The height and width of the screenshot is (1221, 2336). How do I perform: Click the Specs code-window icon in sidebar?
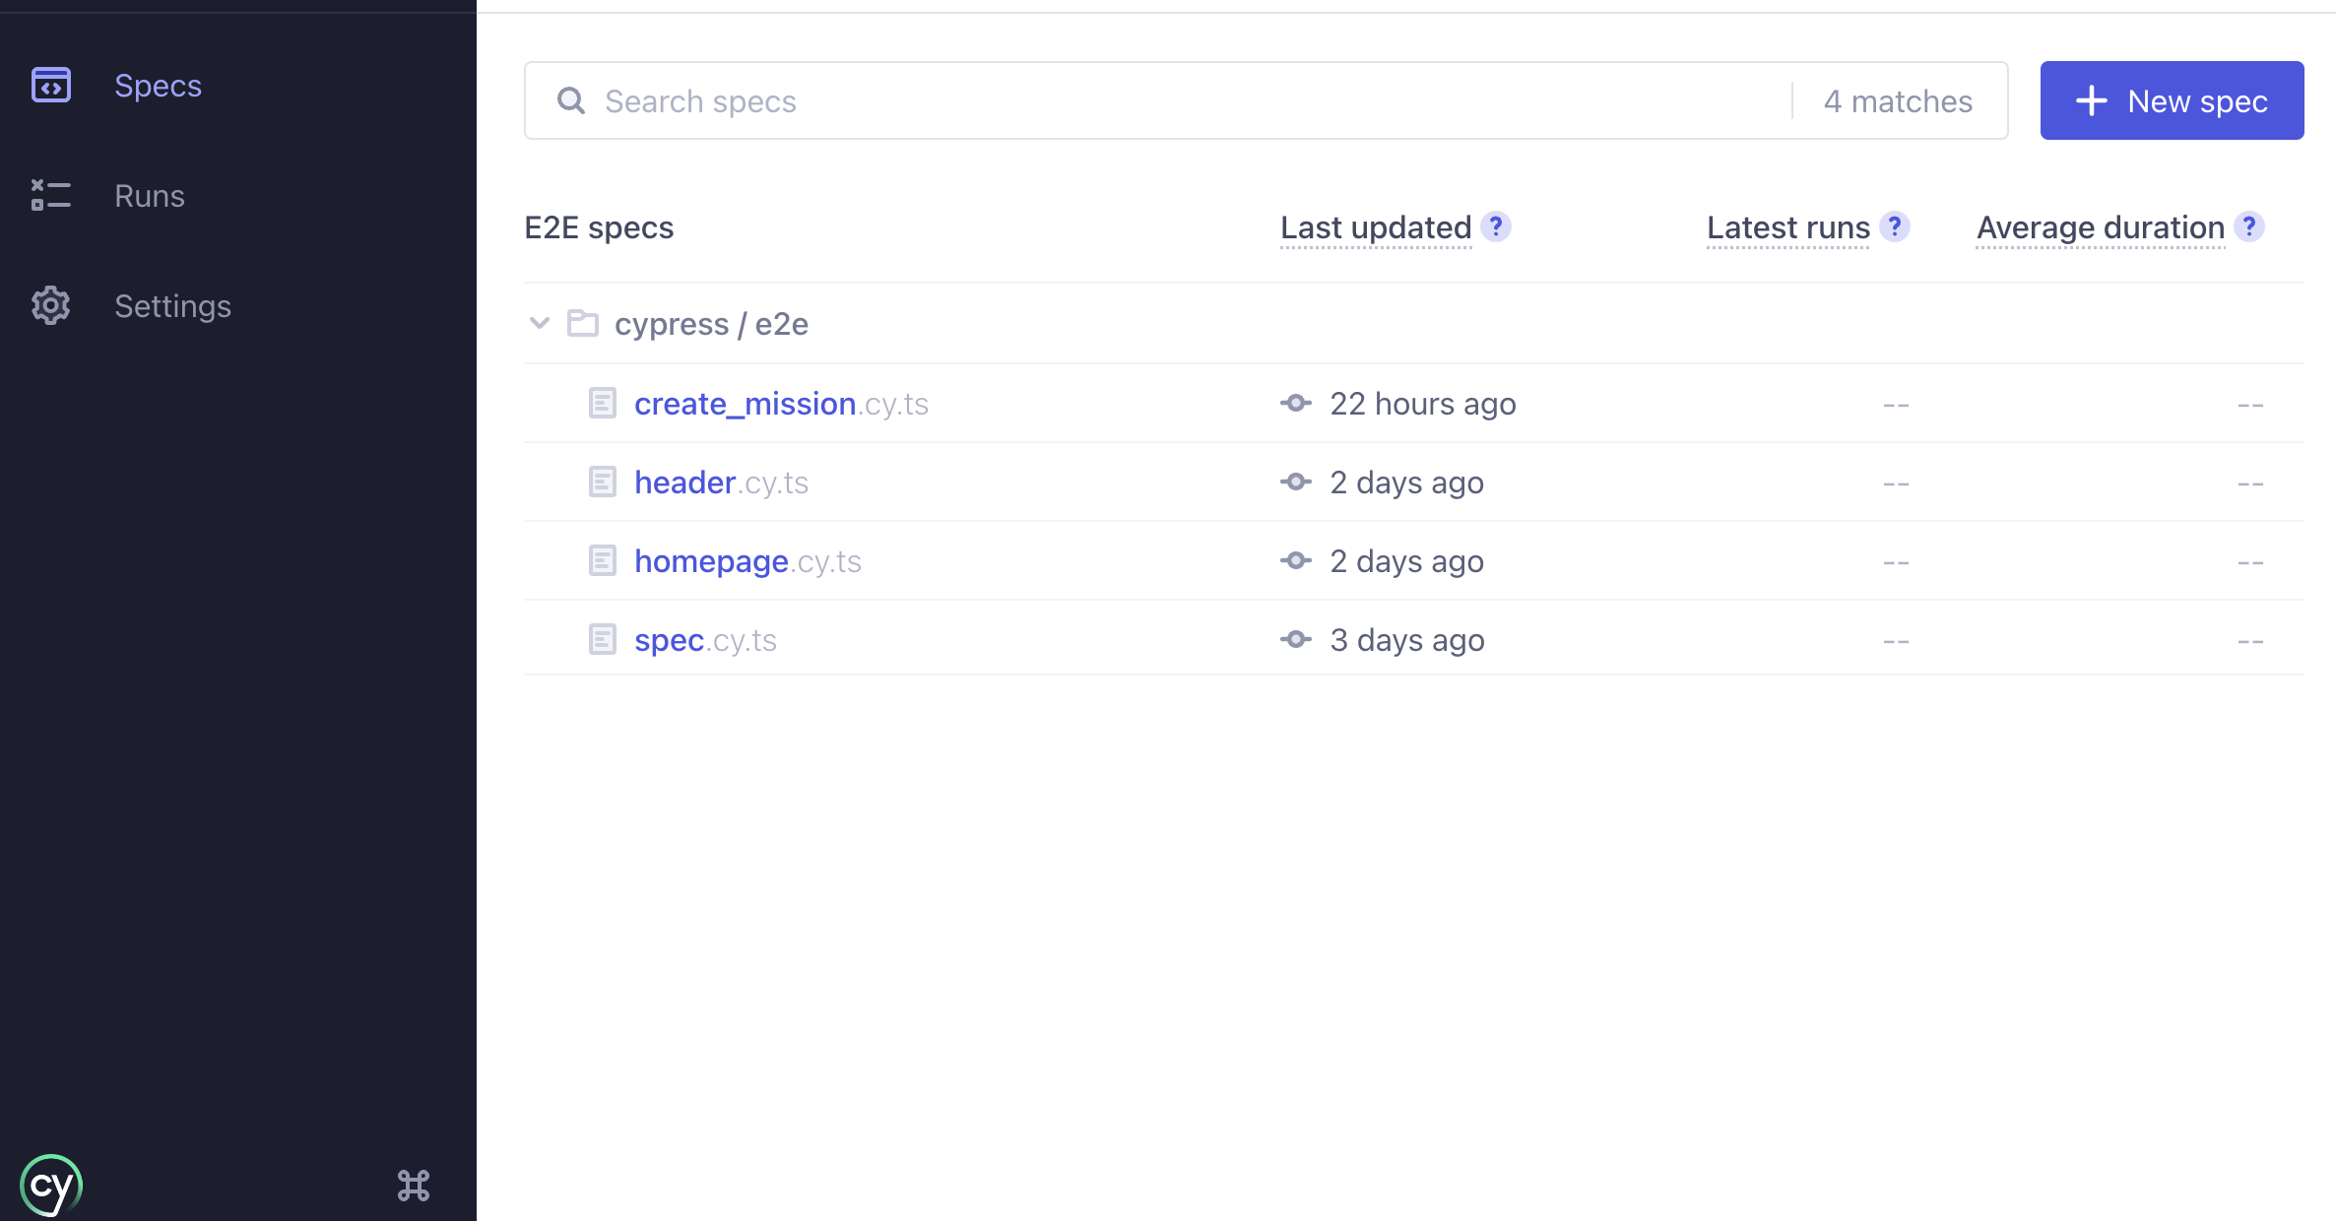point(51,86)
